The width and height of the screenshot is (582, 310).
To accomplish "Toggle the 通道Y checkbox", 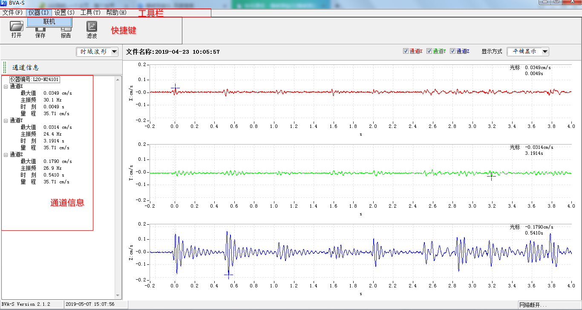I will (x=429, y=51).
